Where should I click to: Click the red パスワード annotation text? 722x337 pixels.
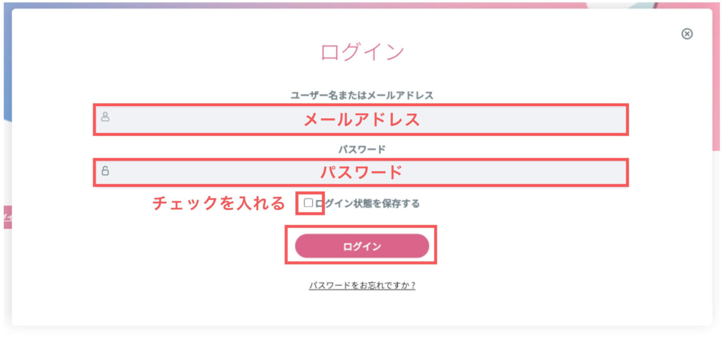(362, 172)
